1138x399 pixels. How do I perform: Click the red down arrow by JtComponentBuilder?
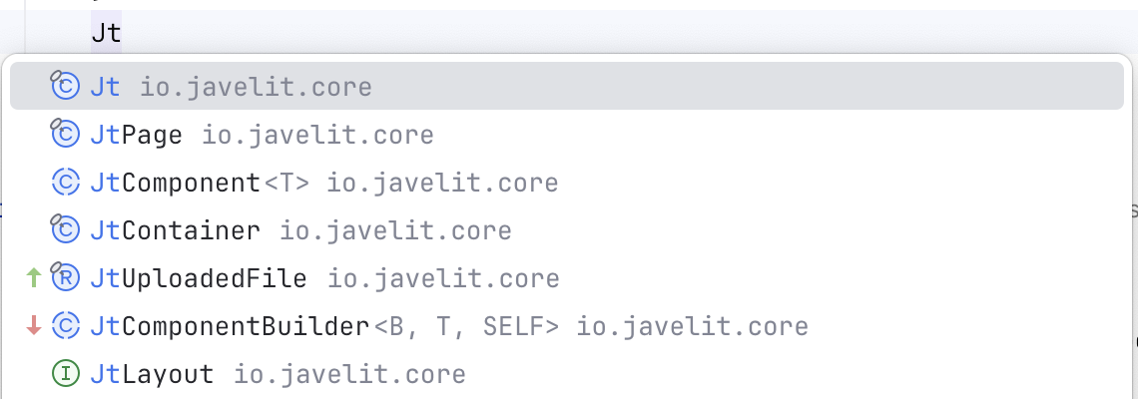(34, 326)
